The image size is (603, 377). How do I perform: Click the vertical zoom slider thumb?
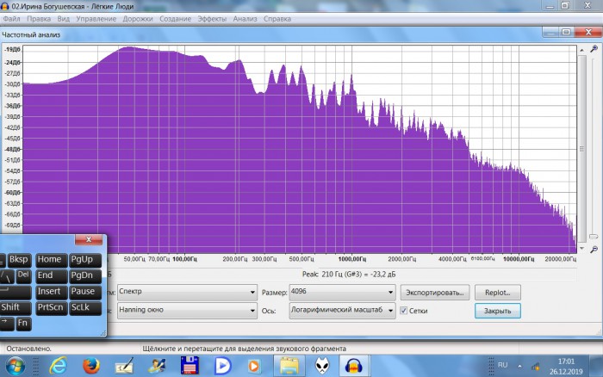(x=594, y=237)
